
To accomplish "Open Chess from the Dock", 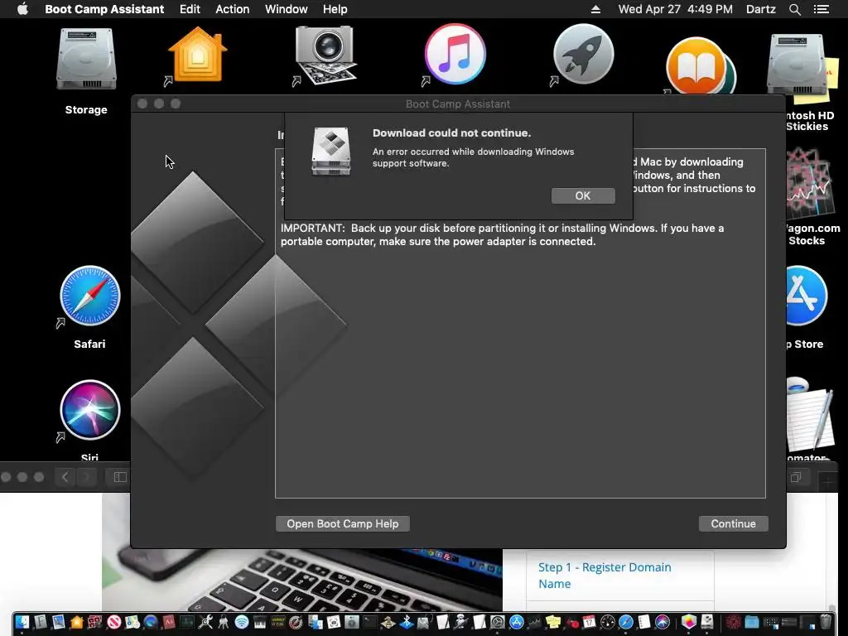I will (388, 622).
